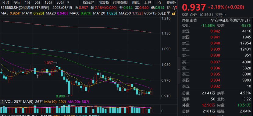Screen dimensions: 253x116
Task: Click the +2.18% (+0.020) change value
Action: pos(226,7)
